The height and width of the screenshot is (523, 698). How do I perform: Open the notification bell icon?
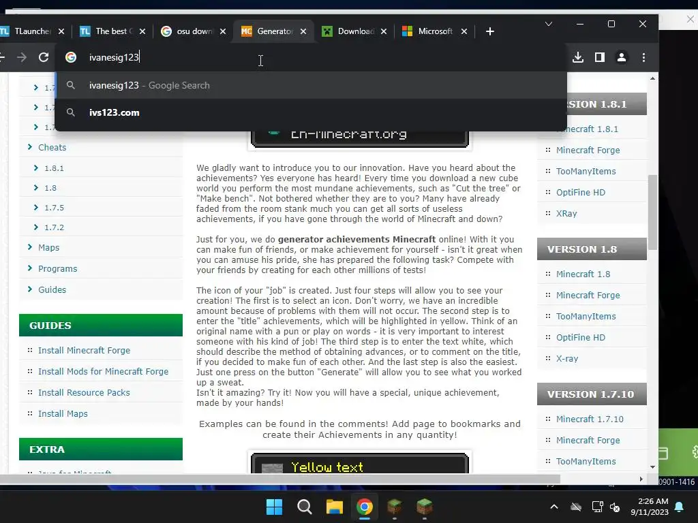(x=680, y=507)
